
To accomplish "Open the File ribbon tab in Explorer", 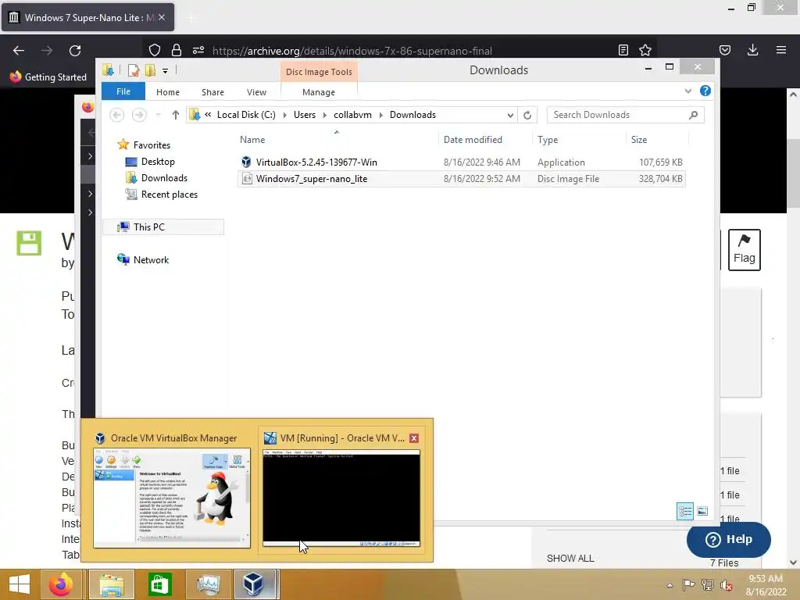I will tap(123, 92).
